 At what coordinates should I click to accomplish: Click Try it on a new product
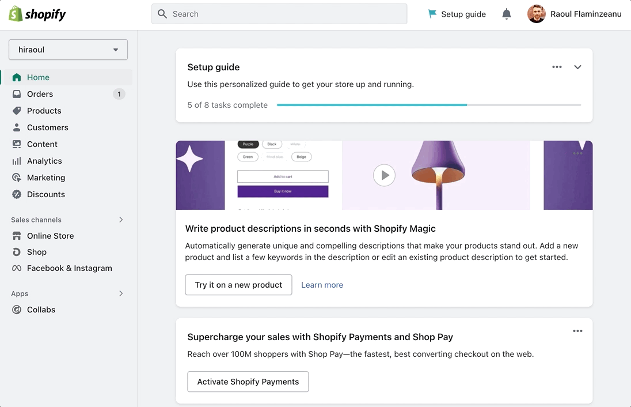238,285
